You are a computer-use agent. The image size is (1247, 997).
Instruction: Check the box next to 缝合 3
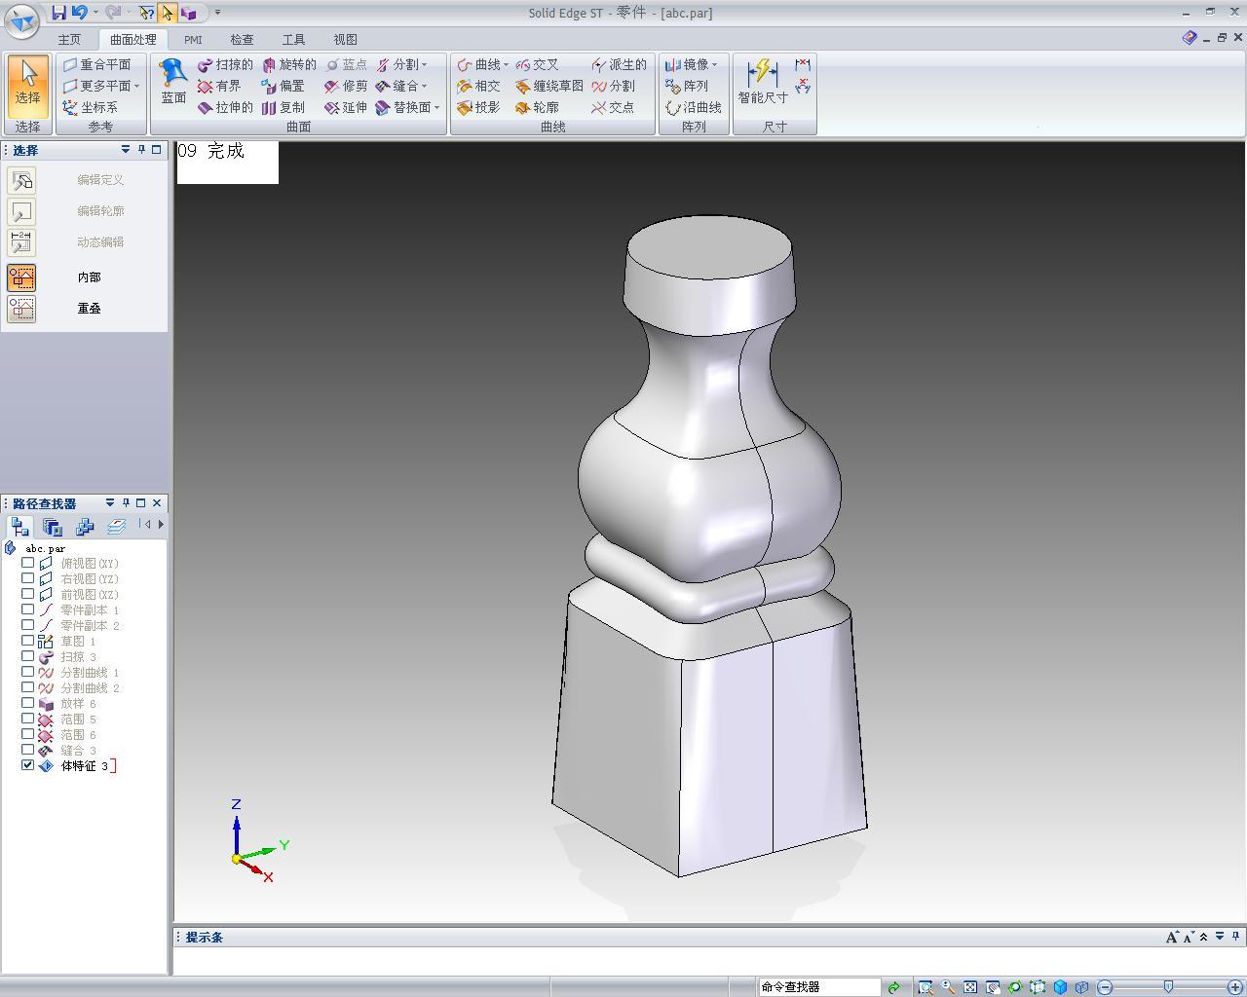(x=28, y=750)
